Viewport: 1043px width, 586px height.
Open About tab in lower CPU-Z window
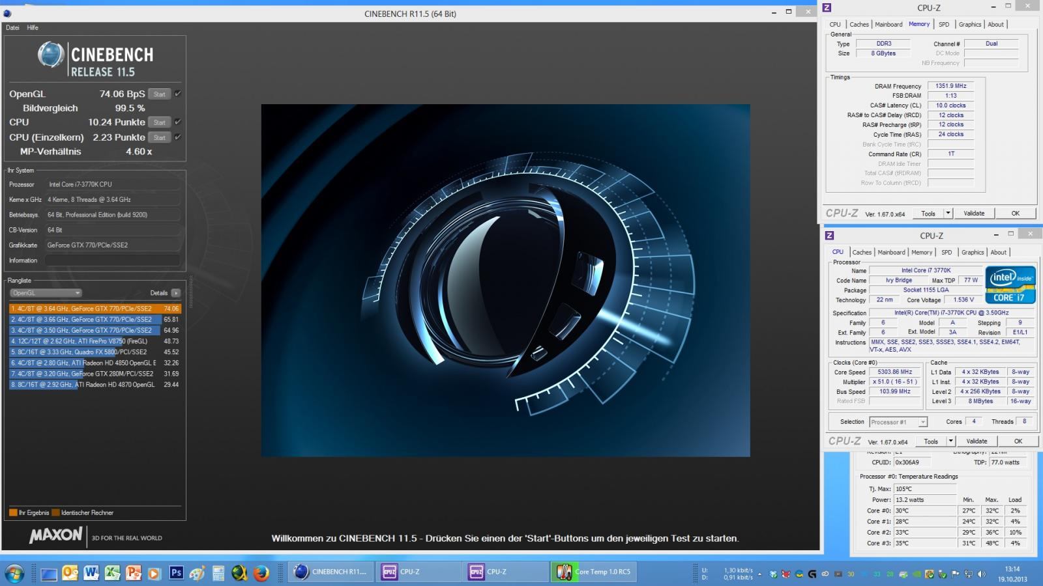point(999,253)
